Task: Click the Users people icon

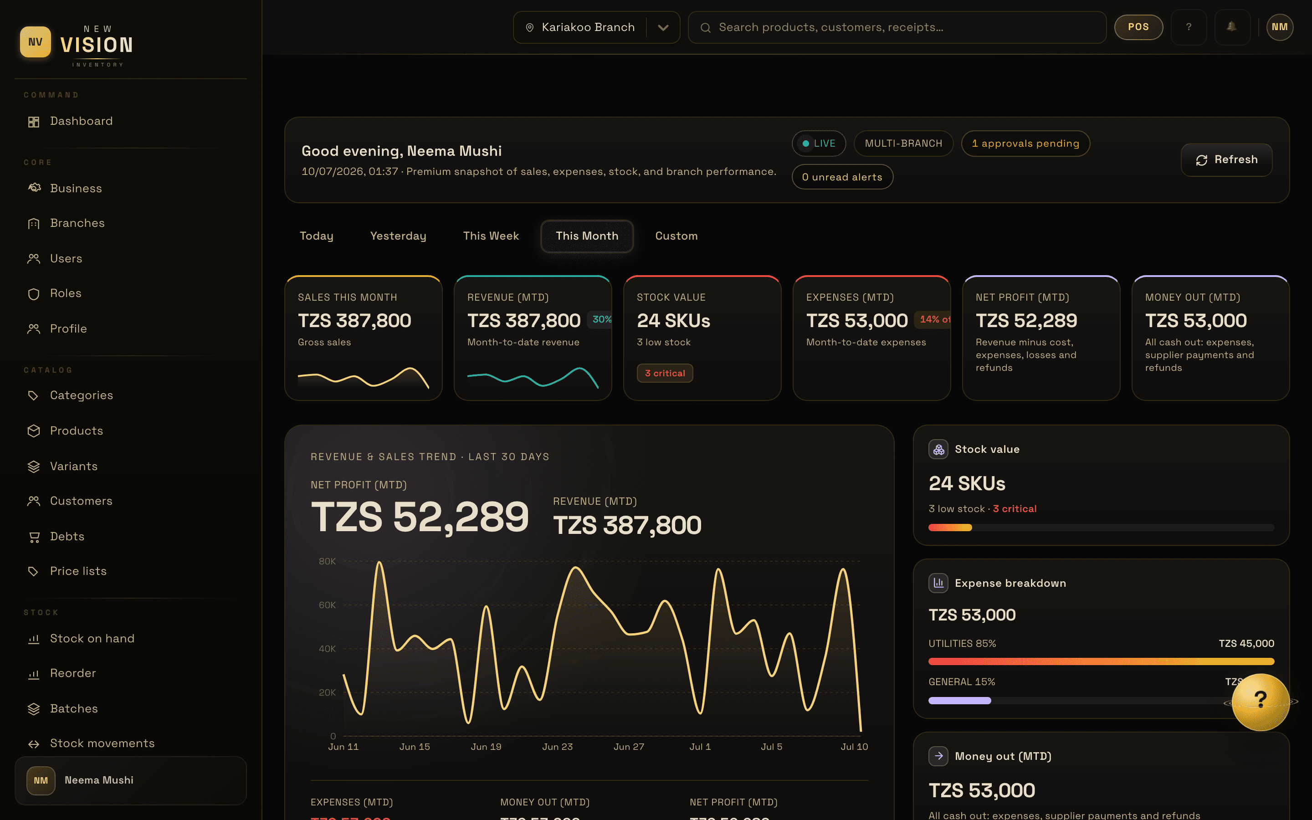Action: pos(34,259)
